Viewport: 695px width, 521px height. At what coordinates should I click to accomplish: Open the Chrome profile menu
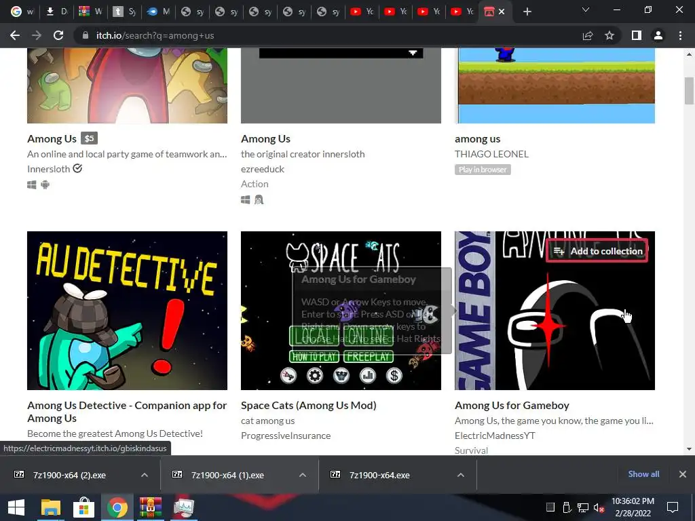pos(658,35)
